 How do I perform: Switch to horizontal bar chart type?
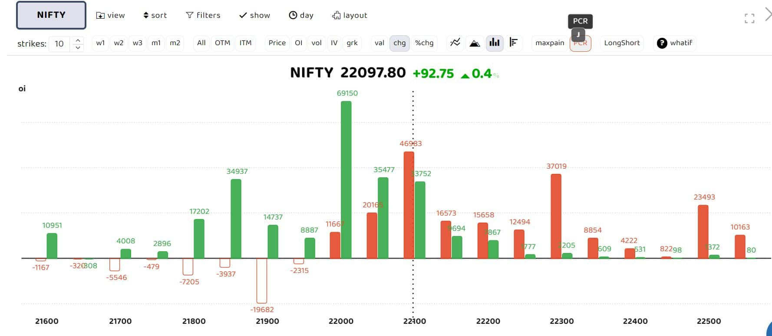(513, 43)
